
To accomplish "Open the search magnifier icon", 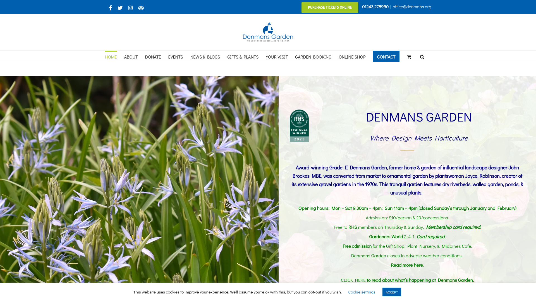I will [422, 57].
